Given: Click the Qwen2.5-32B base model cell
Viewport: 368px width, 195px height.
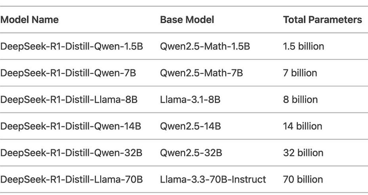Looking at the screenshot, I should 191,153.
